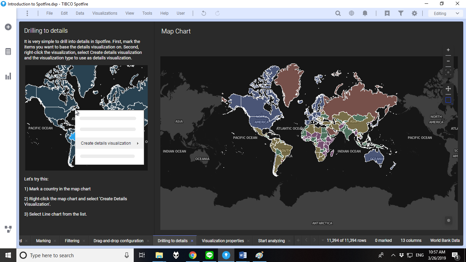Open the settings gear in toolbar
This screenshot has width=466, height=262.
[x=414, y=13]
